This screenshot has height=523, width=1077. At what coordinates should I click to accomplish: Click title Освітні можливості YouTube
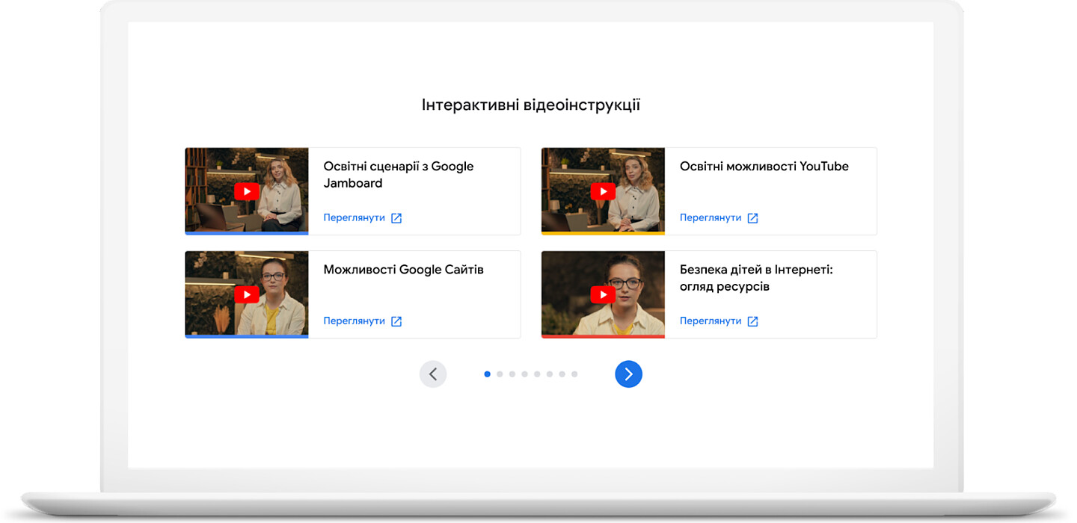click(764, 167)
